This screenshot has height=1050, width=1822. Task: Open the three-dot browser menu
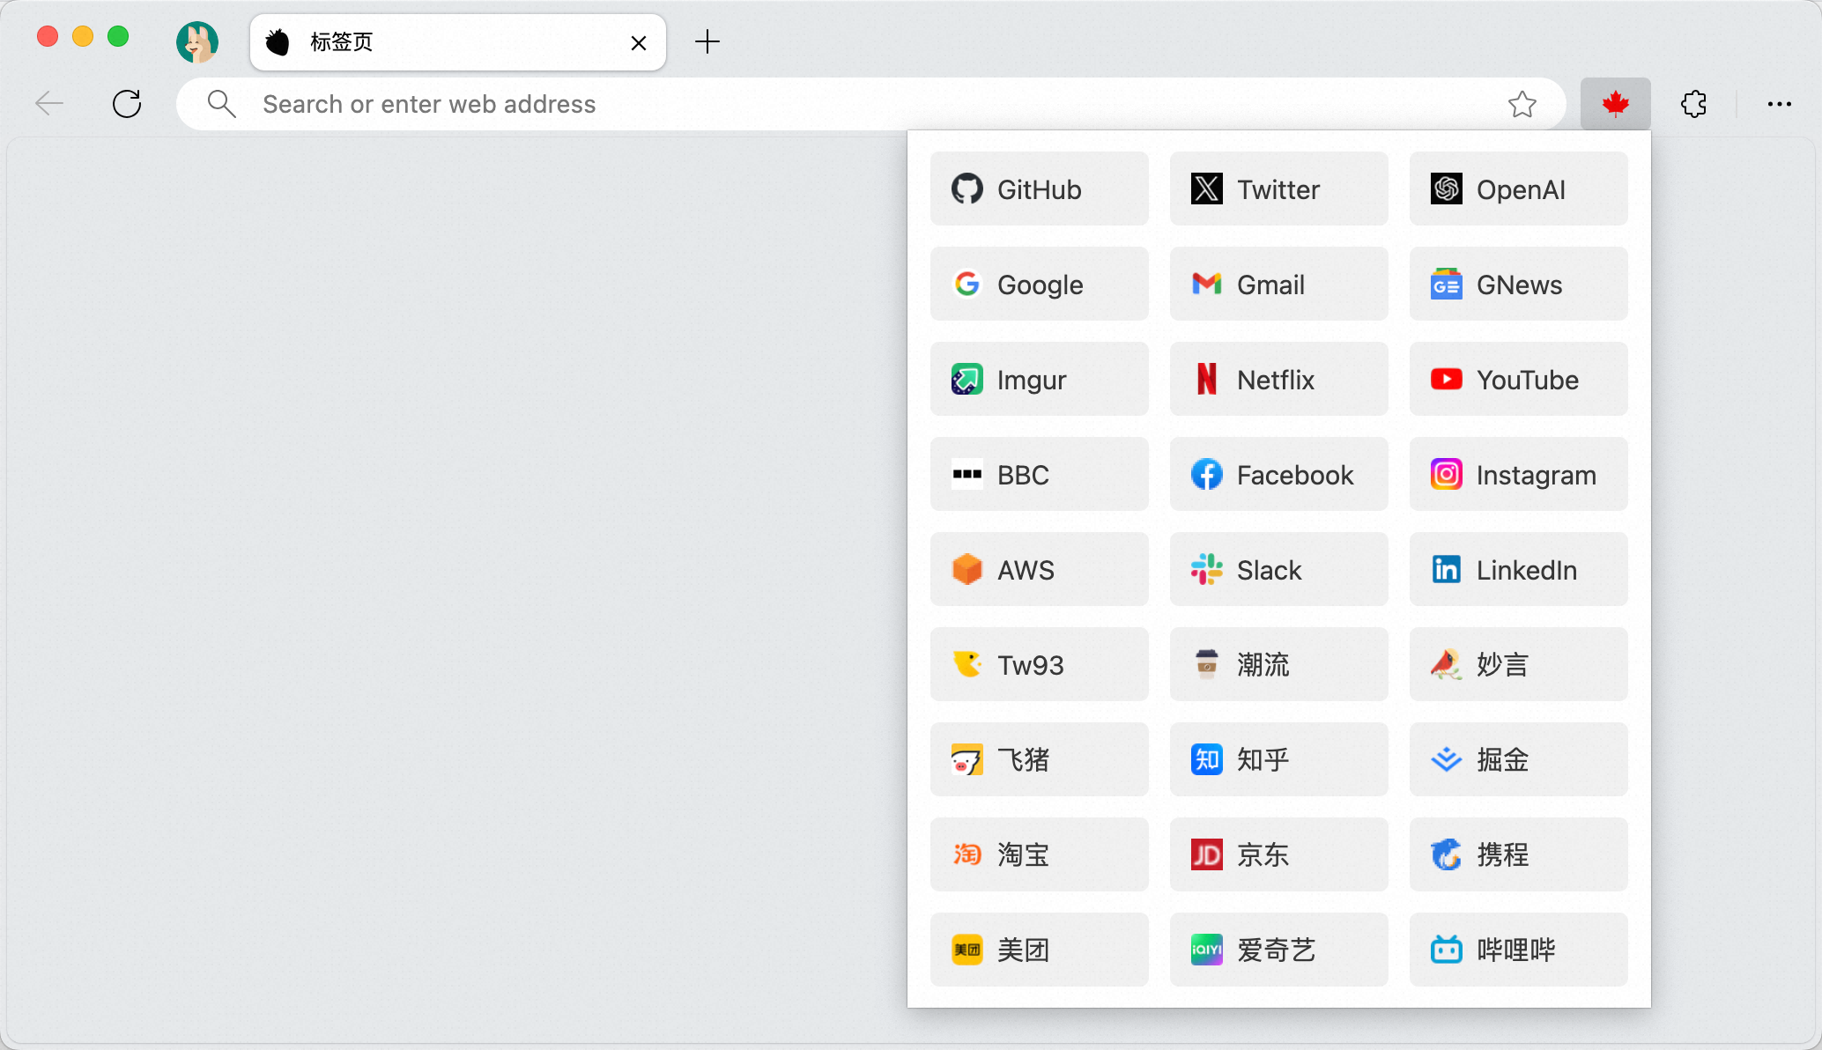[x=1779, y=104]
